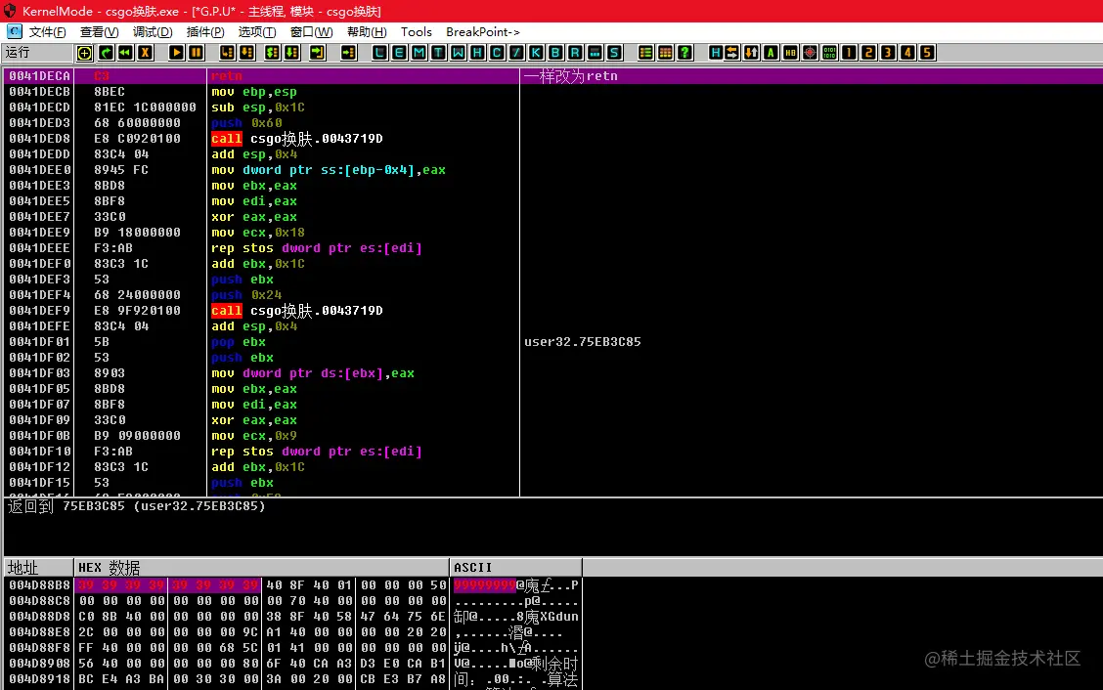Click the red crosshair target icon
1103x690 pixels.
[x=811, y=53]
